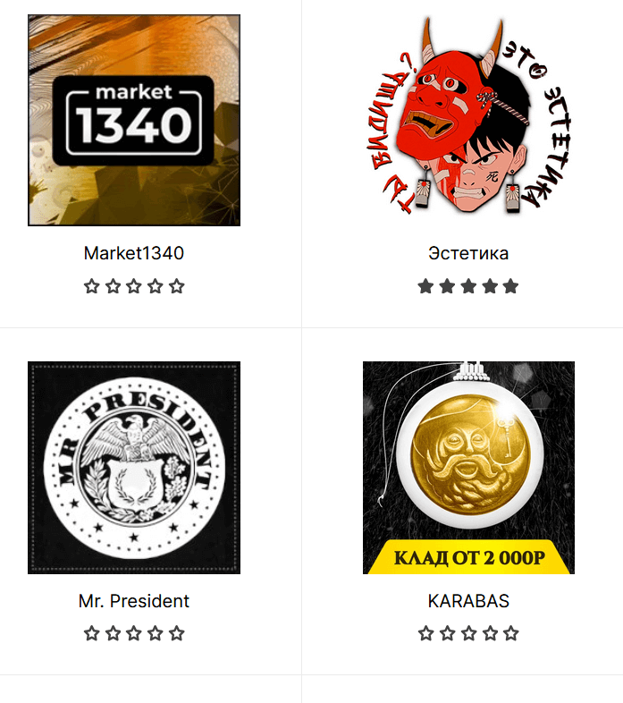Click the Mr. President shop name link
The image size is (623, 703).
134,601
